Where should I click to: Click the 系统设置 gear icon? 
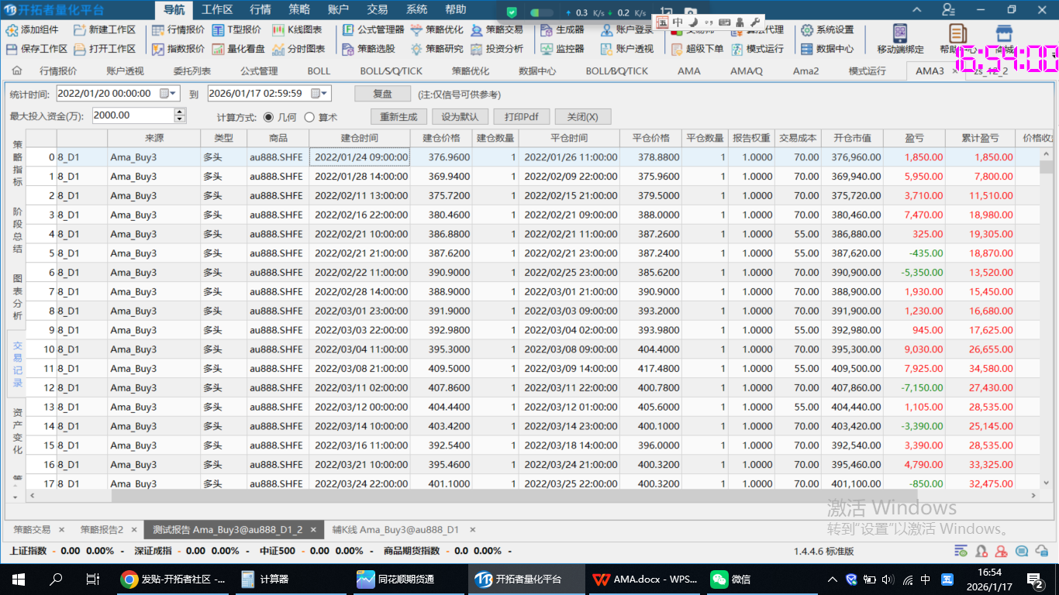pos(807,29)
